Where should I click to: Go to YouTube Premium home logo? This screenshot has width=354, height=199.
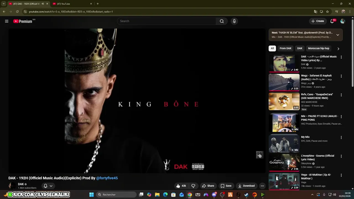coord(23,21)
